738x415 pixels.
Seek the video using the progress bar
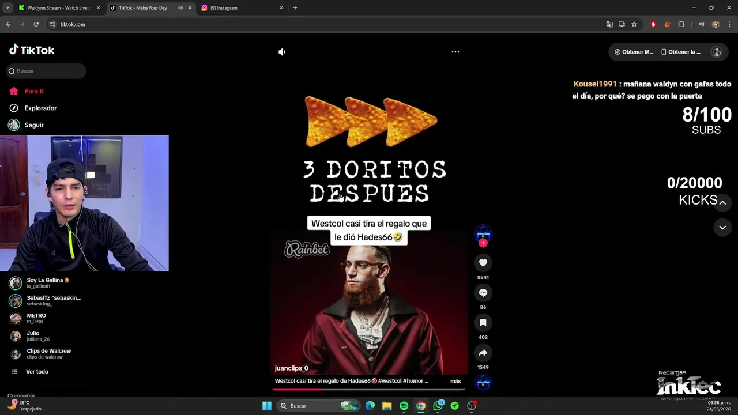pyautogui.click(x=369, y=389)
